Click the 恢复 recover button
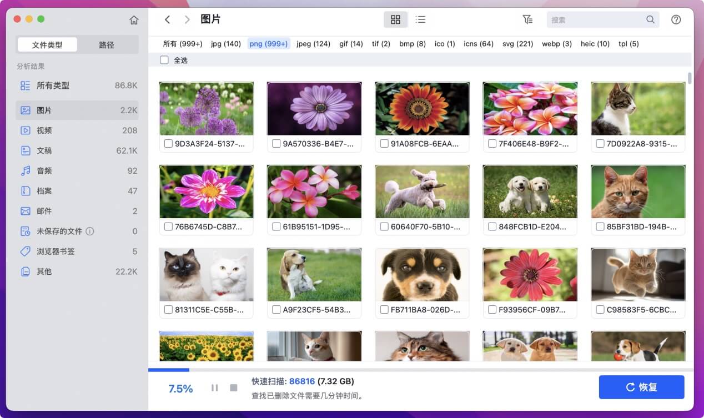 click(641, 387)
